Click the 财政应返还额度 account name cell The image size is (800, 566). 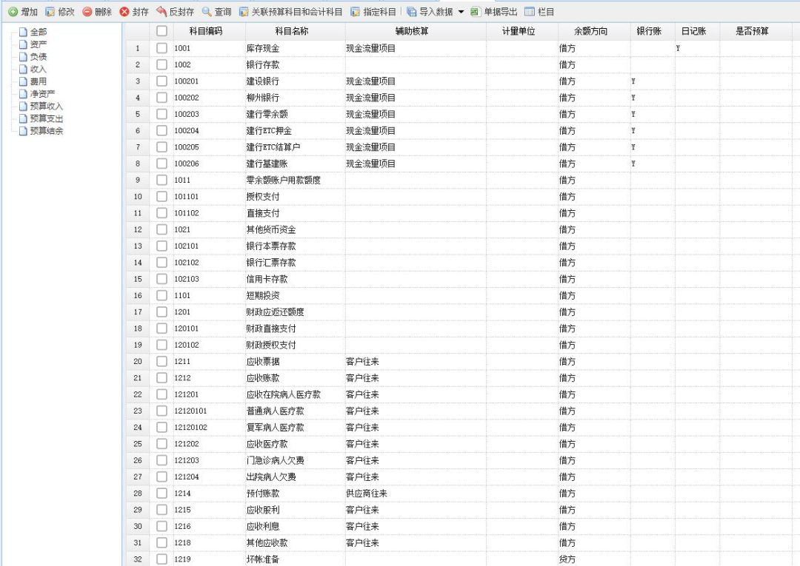click(x=295, y=311)
